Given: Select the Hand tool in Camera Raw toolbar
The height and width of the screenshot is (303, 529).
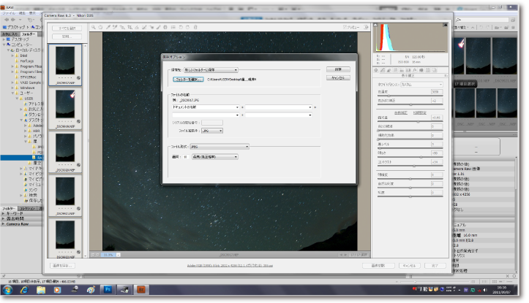Looking at the screenshot, I should pos(100,27).
